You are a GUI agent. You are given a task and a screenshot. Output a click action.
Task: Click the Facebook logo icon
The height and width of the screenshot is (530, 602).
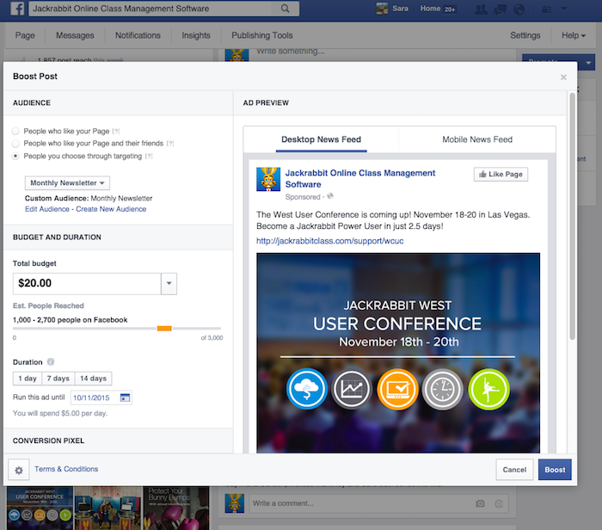[x=15, y=9]
